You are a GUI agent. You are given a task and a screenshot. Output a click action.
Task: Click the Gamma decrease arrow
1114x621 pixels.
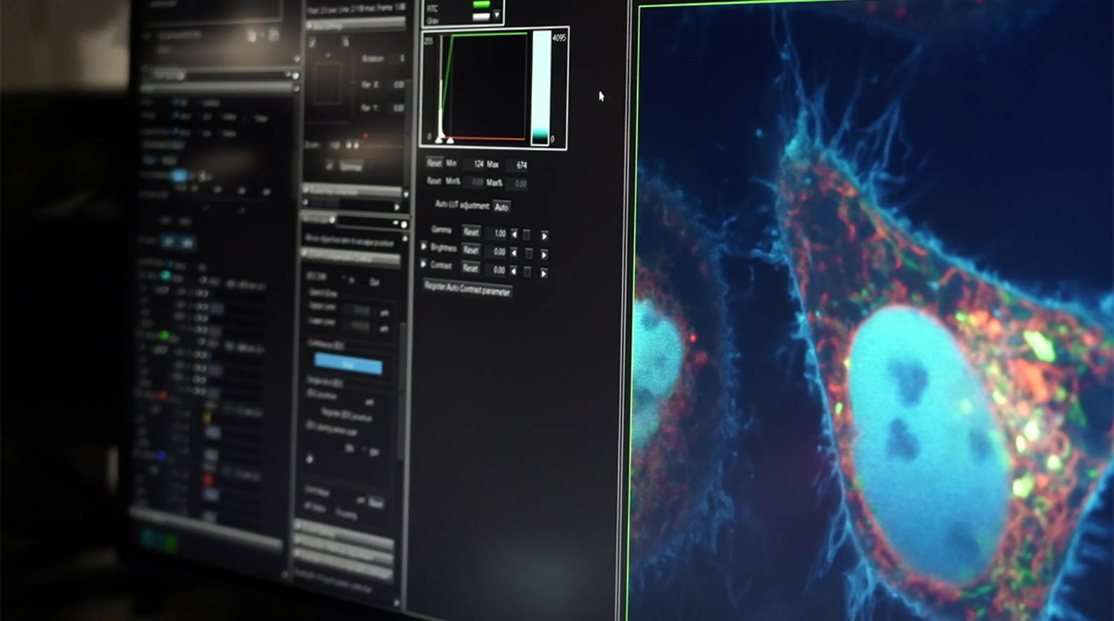tap(514, 234)
